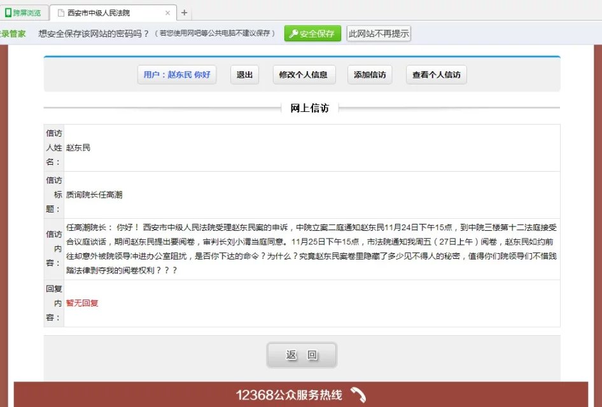Click the 12368公众服务热线 banner text
The image size is (602, 407).
coord(289,395)
